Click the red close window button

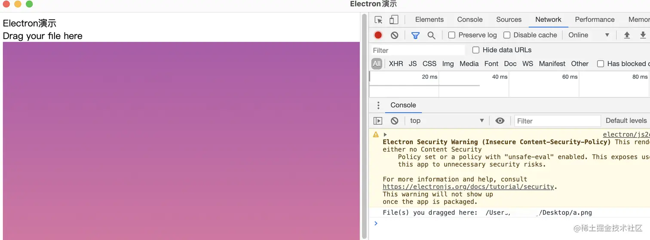(6, 4)
